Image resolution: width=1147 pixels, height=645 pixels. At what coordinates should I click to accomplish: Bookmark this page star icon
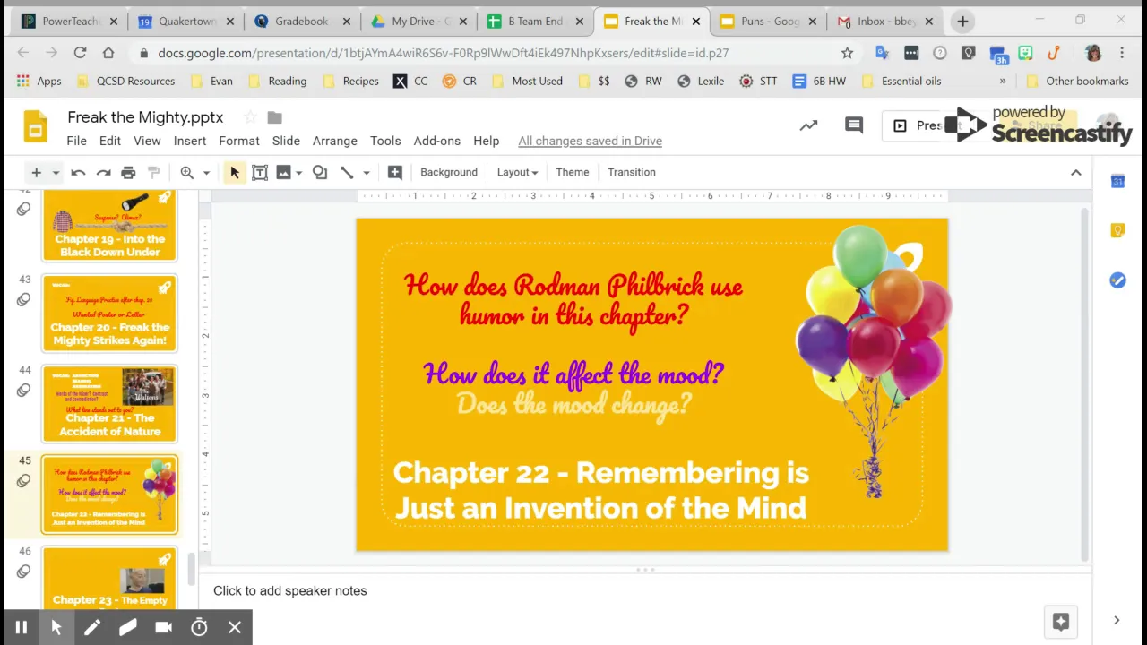pos(847,53)
